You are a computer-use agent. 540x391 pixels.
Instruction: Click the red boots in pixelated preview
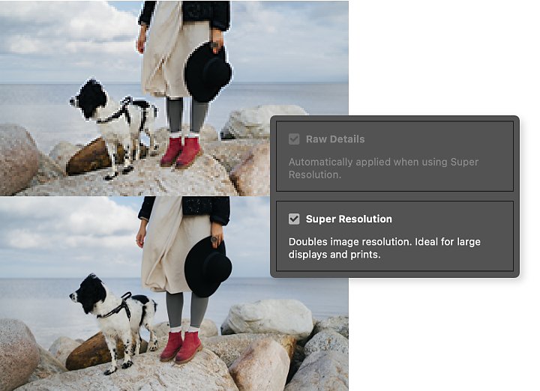(x=181, y=152)
